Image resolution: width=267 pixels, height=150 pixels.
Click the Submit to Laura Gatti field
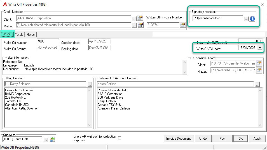coord(22,139)
